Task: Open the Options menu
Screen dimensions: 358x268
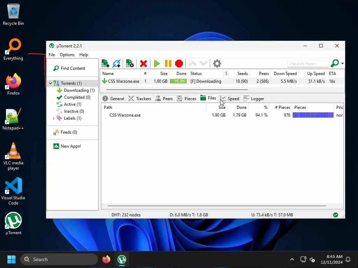Action: pos(67,55)
